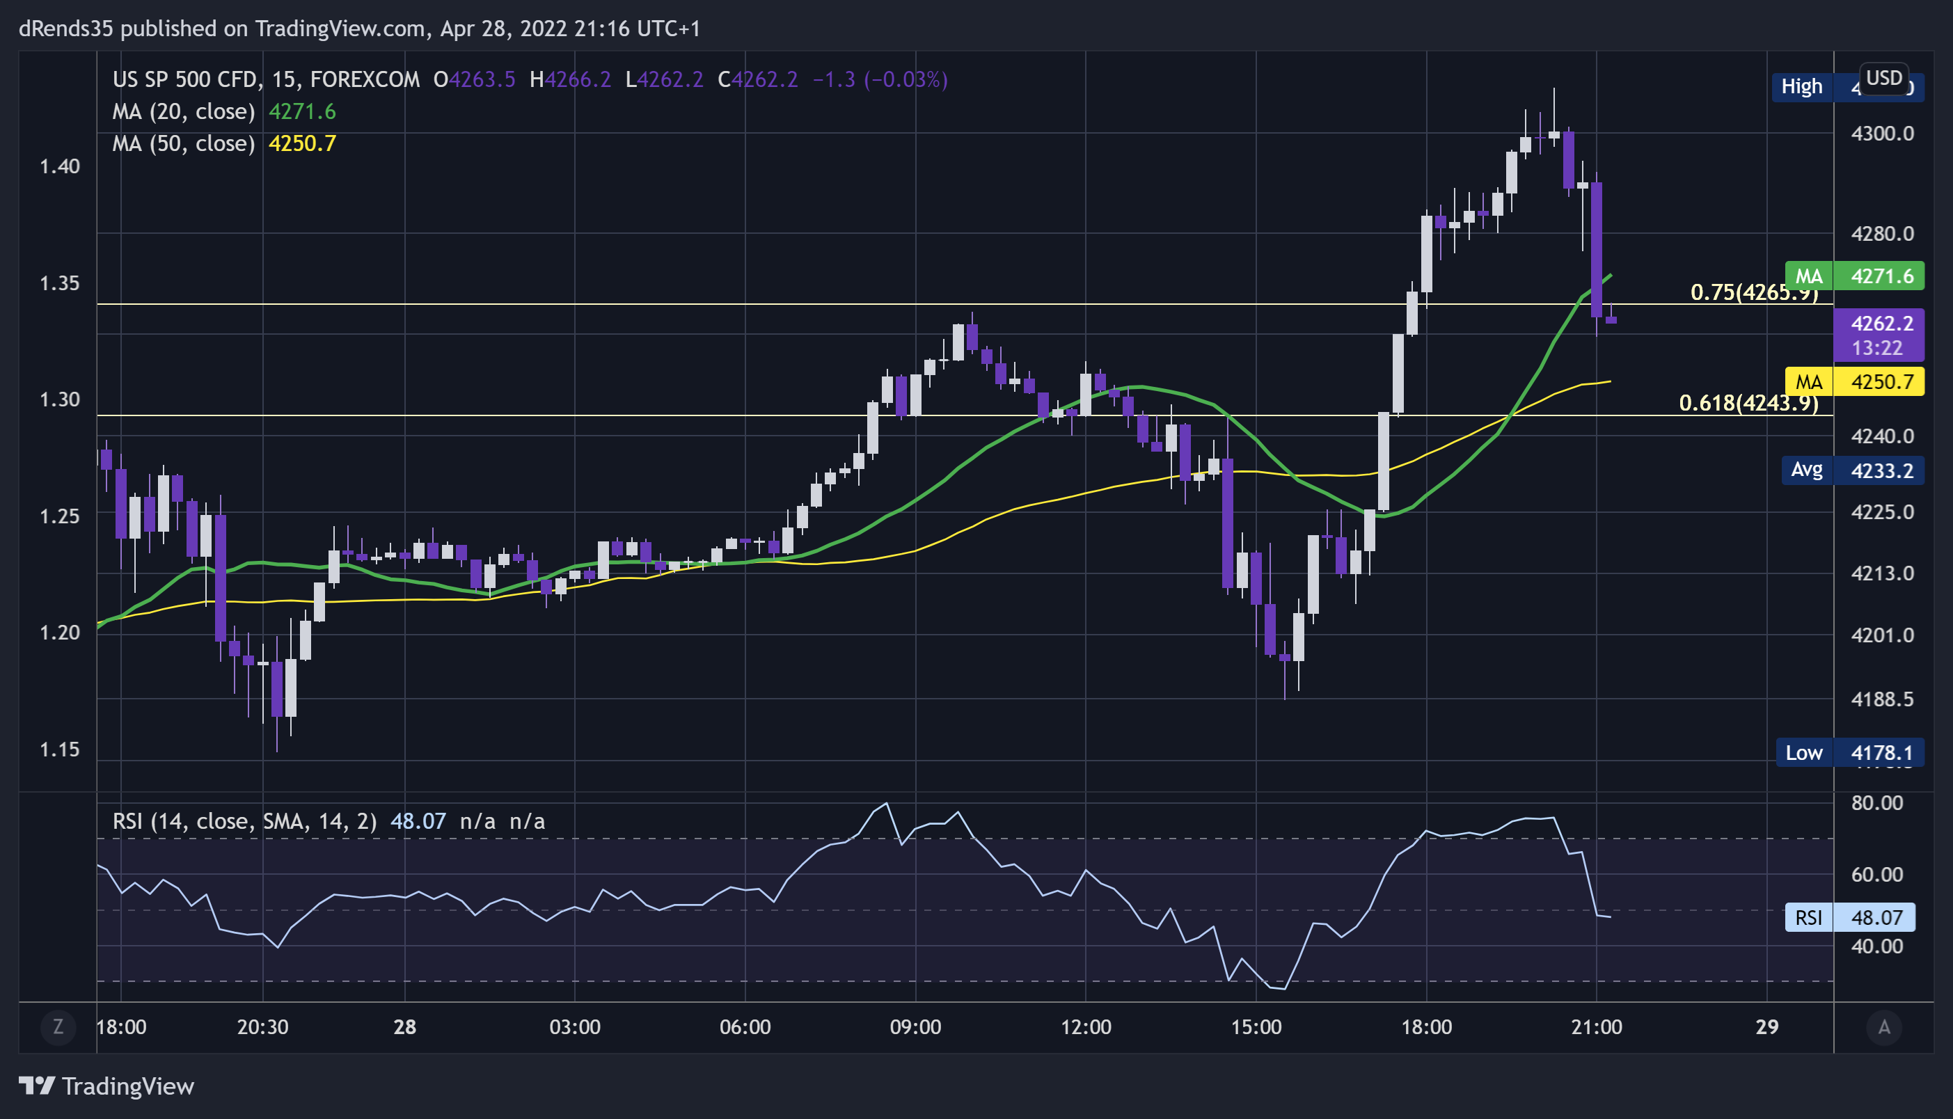
Task: Click the 48.07 value in the RSI legend
Action: (x=418, y=820)
